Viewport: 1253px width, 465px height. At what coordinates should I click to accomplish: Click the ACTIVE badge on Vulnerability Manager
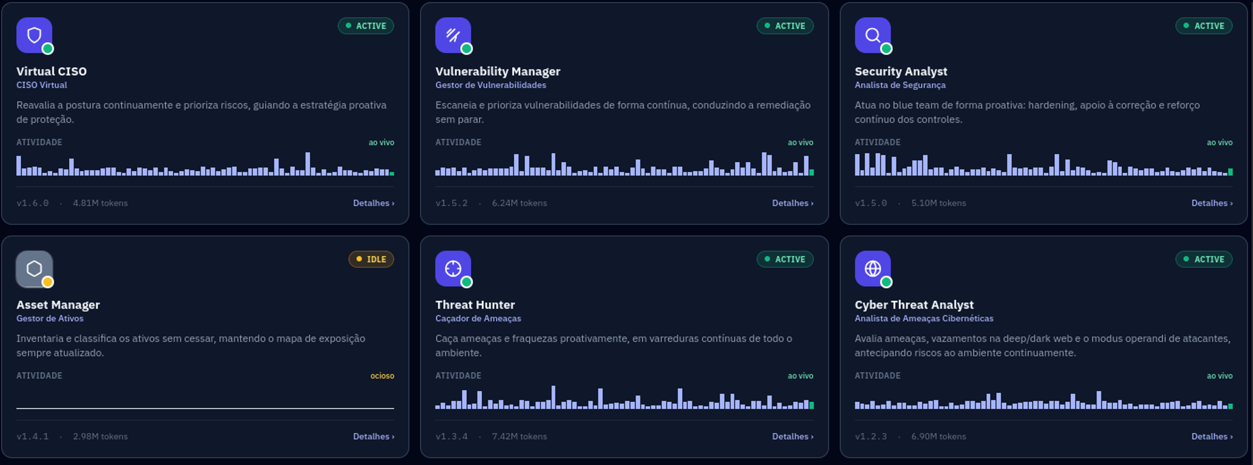click(785, 26)
